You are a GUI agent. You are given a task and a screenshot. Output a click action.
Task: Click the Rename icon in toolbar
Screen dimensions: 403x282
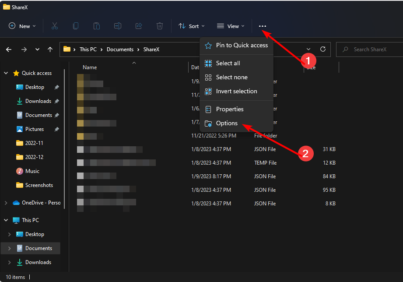(x=118, y=26)
